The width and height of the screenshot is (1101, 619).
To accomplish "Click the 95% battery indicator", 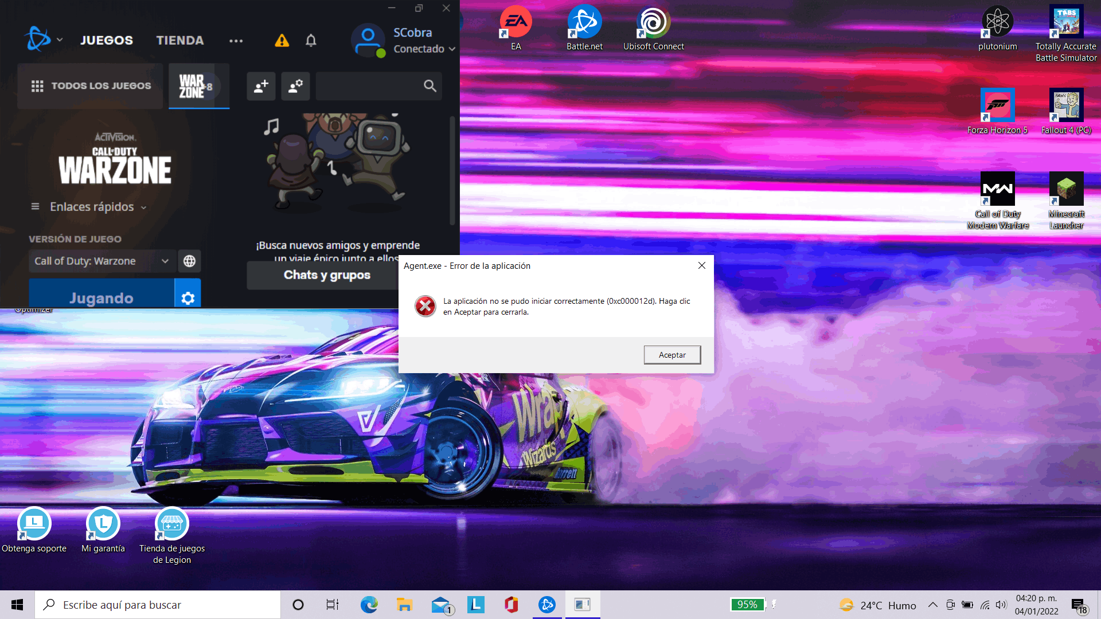I will click(x=747, y=605).
